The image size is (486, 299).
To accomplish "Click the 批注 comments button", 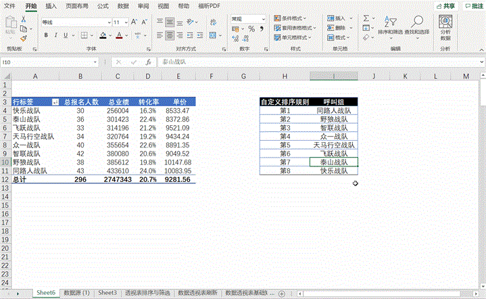I will [473, 5].
